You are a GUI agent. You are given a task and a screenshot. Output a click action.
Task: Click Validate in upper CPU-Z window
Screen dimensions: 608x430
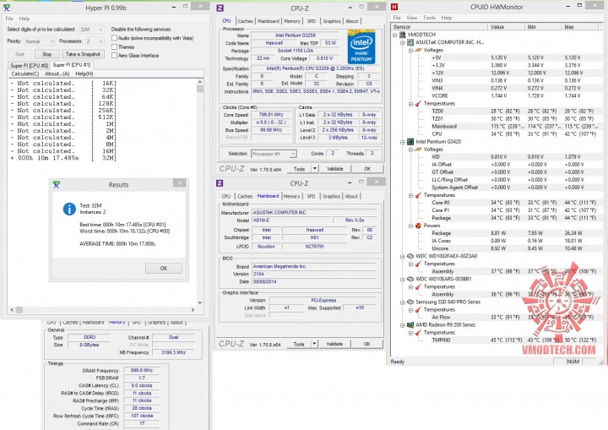pos(335,169)
